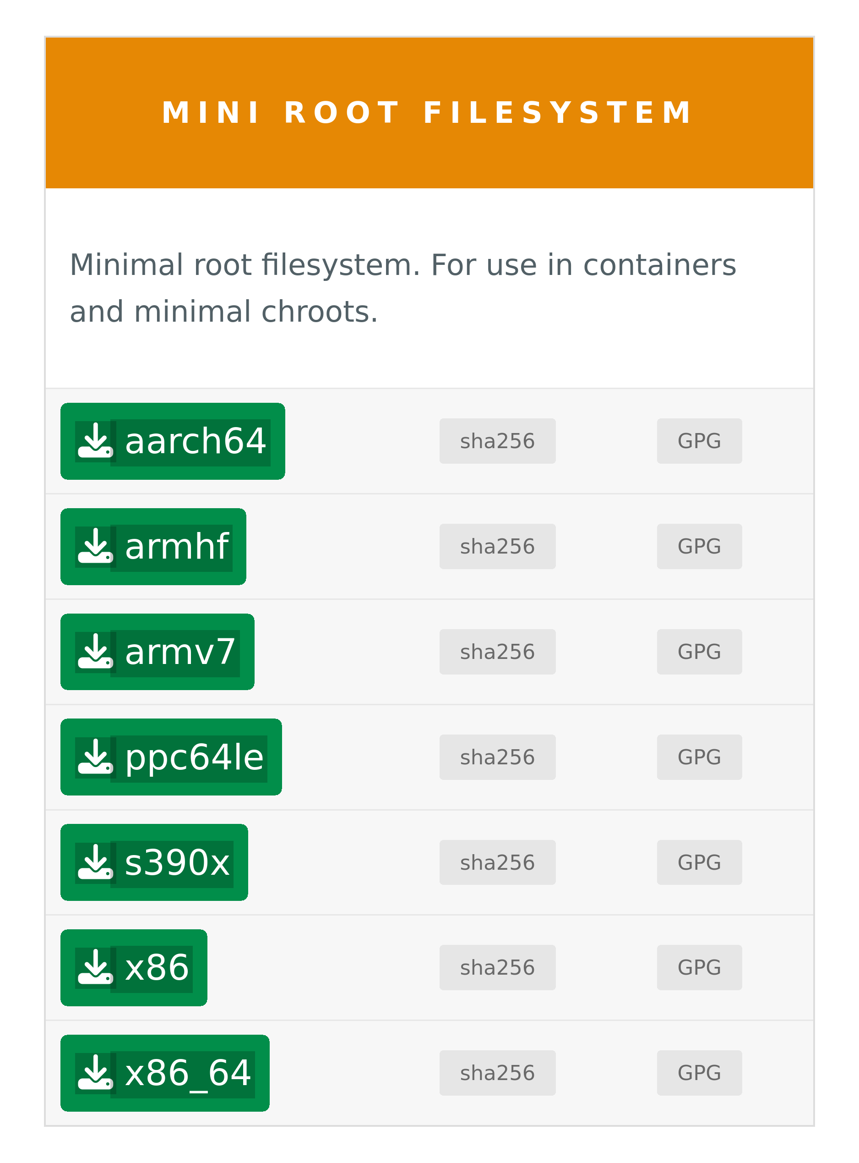Click the download icon beside x86_64
Viewport: 859px width, 1163px height.
(x=95, y=1073)
